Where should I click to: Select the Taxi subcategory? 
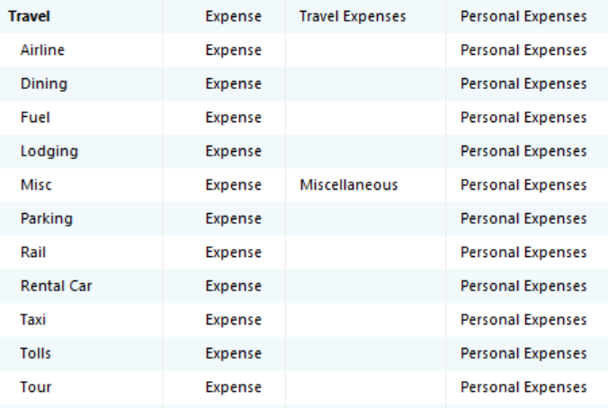(33, 320)
